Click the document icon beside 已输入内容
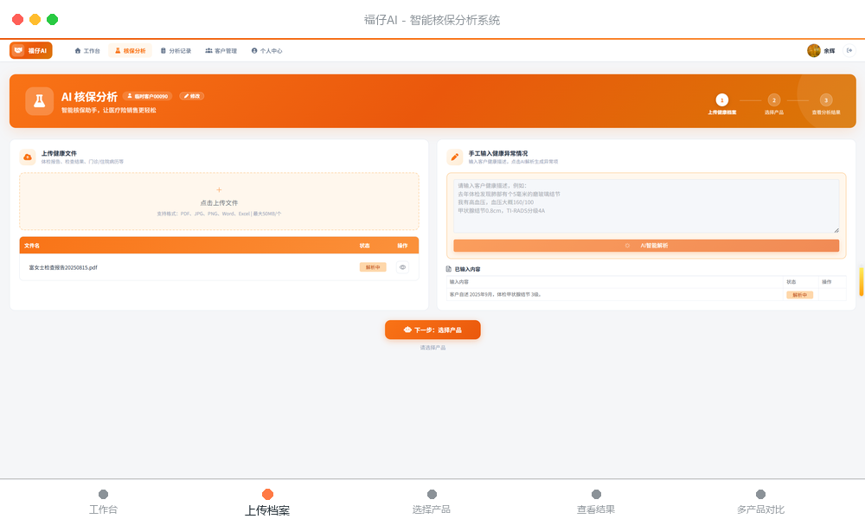The image size is (865, 519). tap(448, 269)
